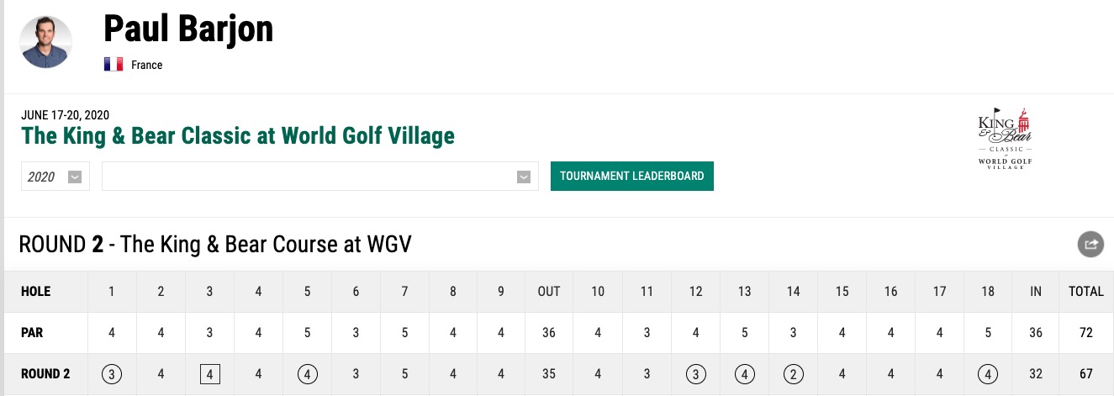Image resolution: width=1114 pixels, height=396 pixels.
Task: Expand the empty tournament selection dropdown
Action: (x=319, y=177)
